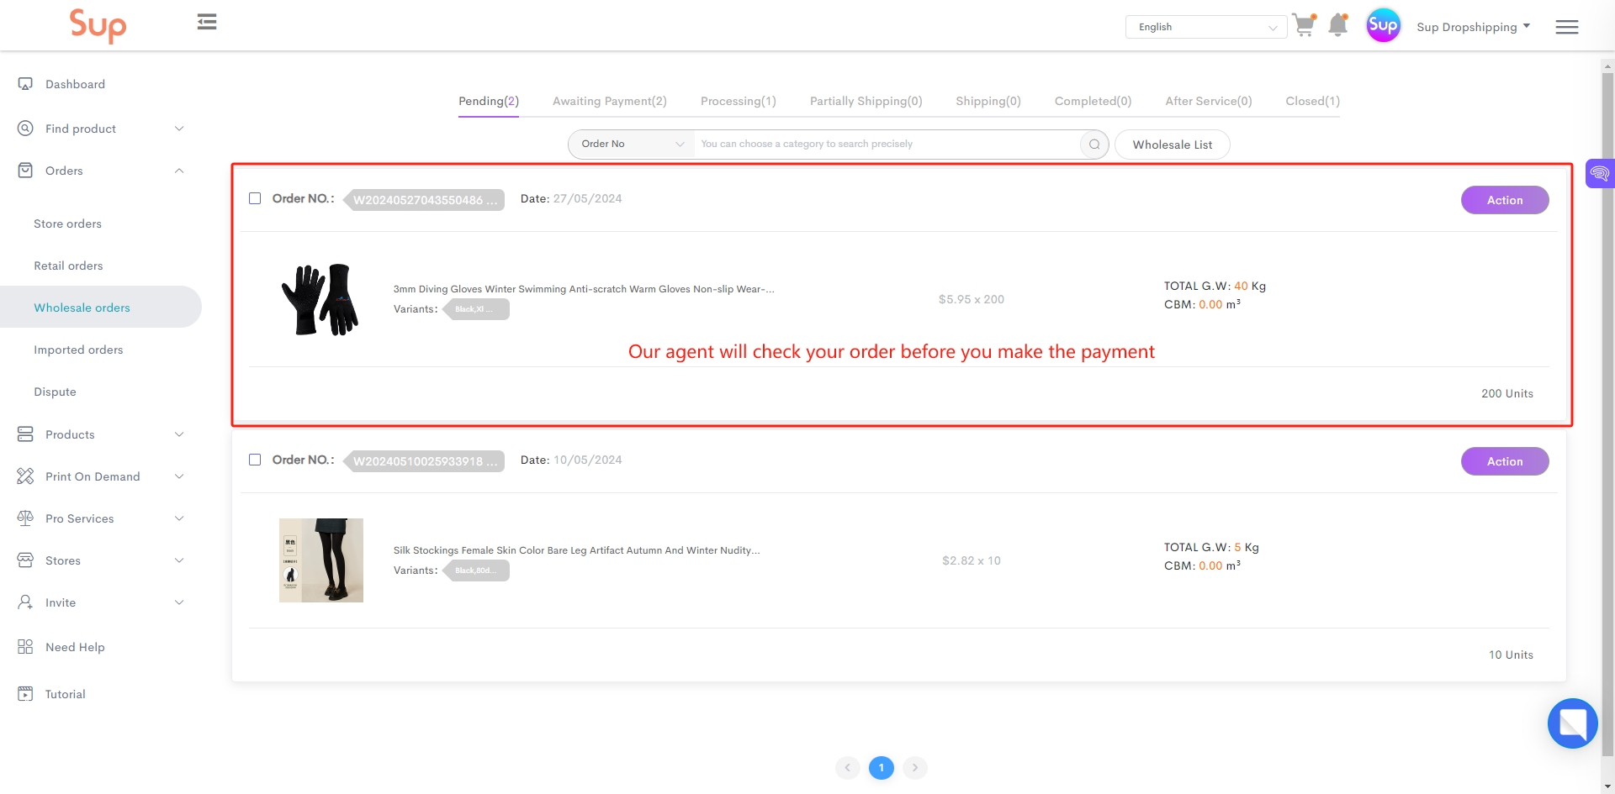Expand the Products chevron
This screenshot has height=794, width=1615.
[x=179, y=434]
